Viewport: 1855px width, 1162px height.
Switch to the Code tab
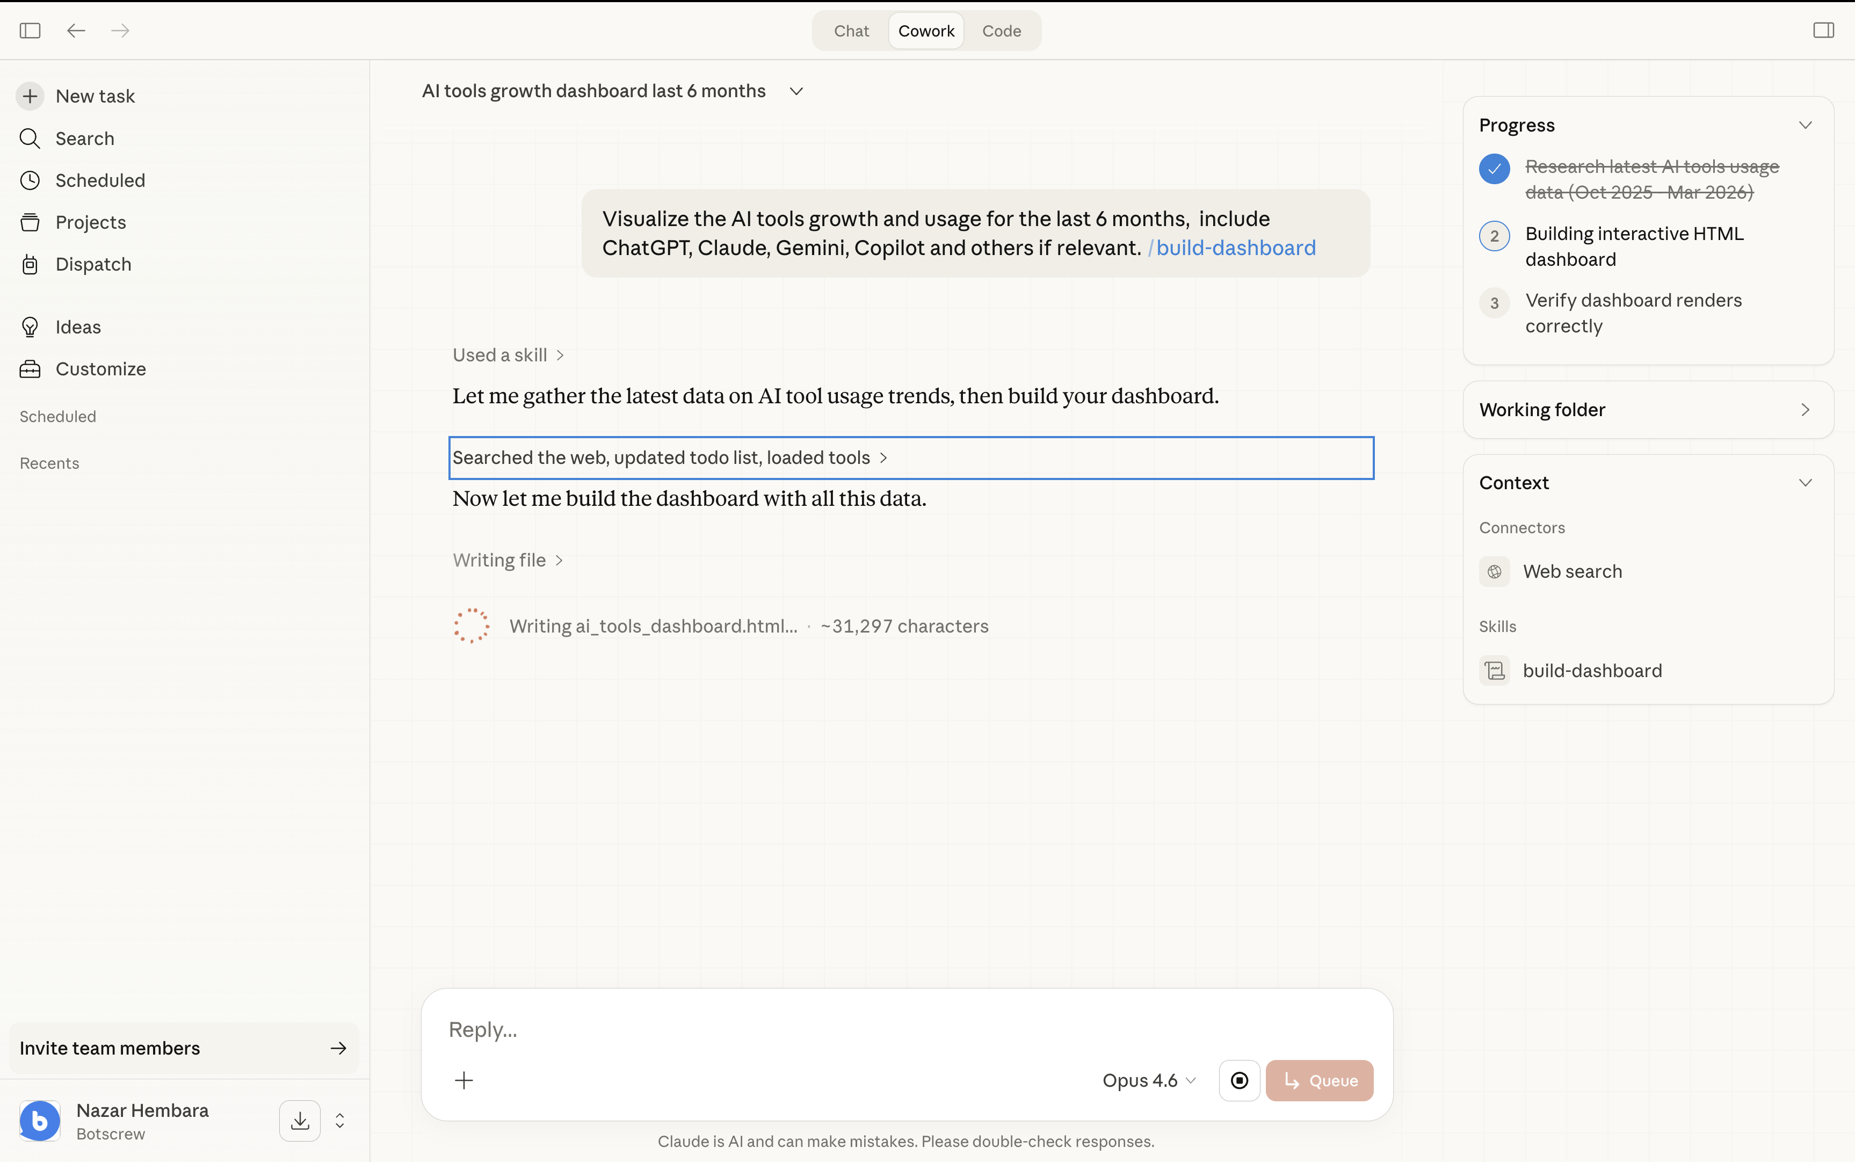1001,31
